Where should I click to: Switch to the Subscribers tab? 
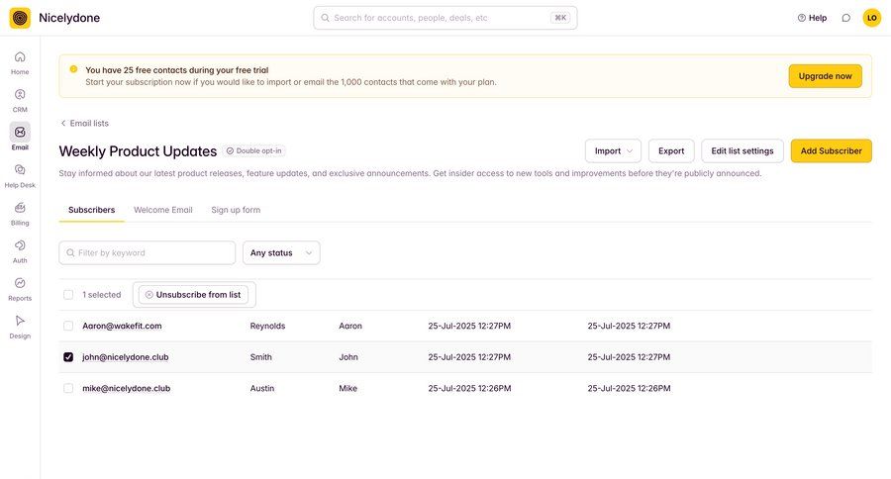point(91,210)
